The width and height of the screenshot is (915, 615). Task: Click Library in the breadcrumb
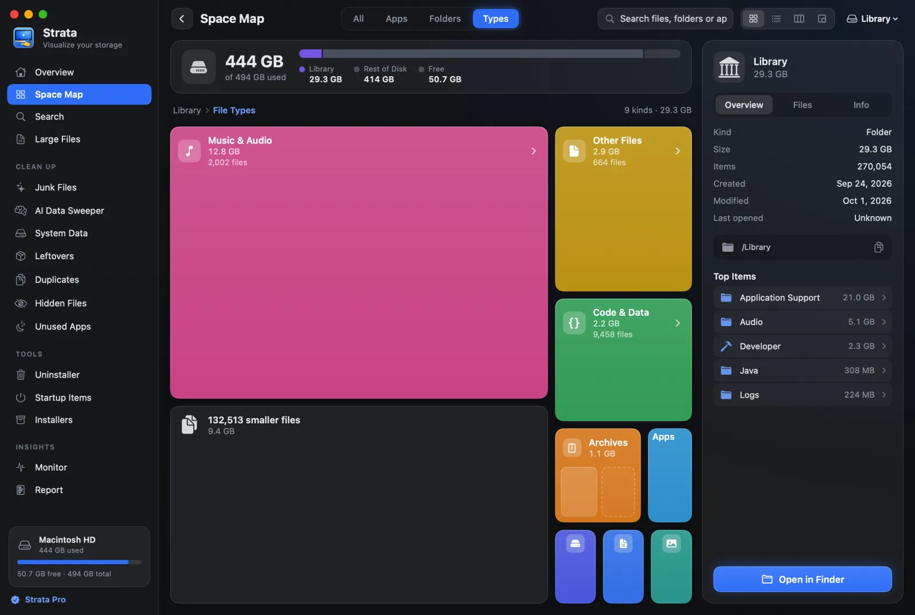(x=187, y=110)
